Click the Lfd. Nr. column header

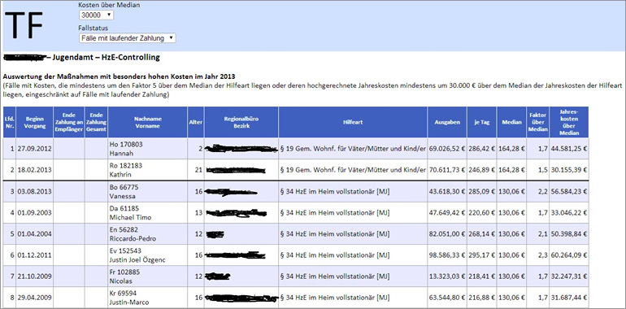[9, 122]
